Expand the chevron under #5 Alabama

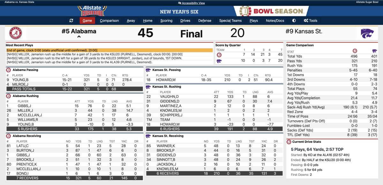(79, 37)
